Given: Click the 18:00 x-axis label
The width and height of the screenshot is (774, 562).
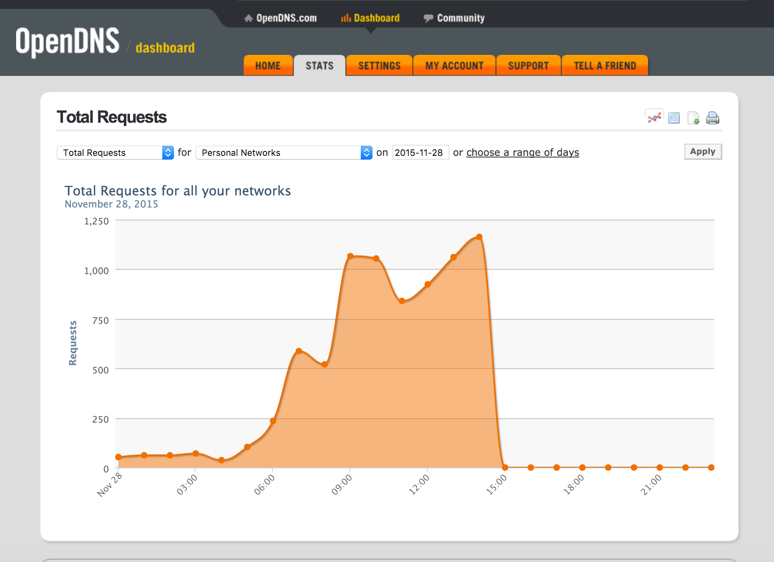Looking at the screenshot, I should pyautogui.click(x=573, y=484).
